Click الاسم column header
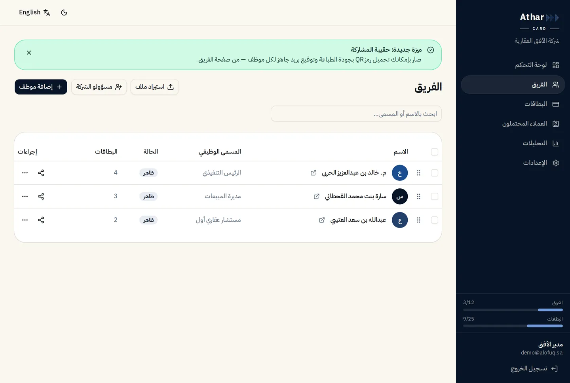 (x=401, y=152)
